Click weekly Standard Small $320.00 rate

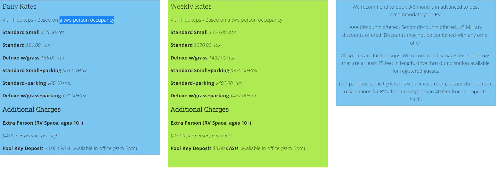tap(203, 32)
